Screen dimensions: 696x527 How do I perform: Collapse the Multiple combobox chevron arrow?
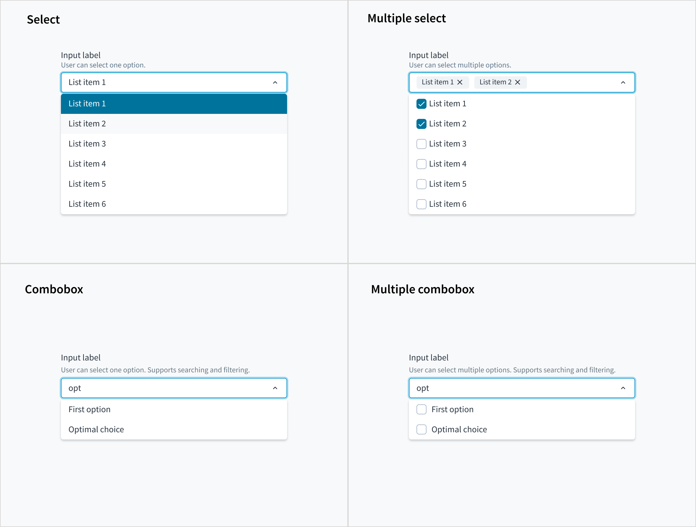(623, 388)
